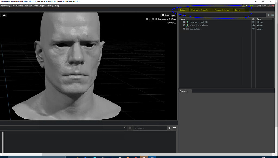Click the eye icon in viewport top-left
278x158 pixels.
[x=4, y=15]
